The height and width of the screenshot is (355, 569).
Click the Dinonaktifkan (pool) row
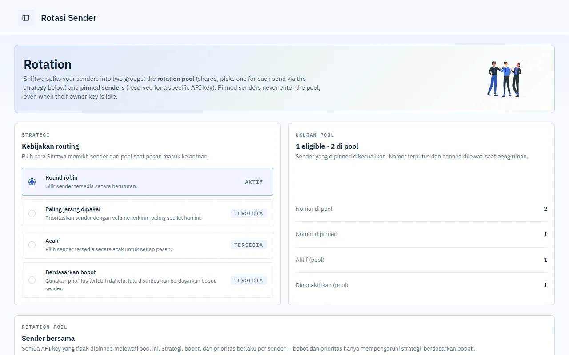point(421,285)
